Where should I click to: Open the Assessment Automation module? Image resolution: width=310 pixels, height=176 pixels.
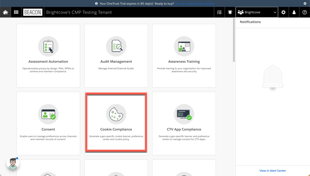(x=48, y=56)
